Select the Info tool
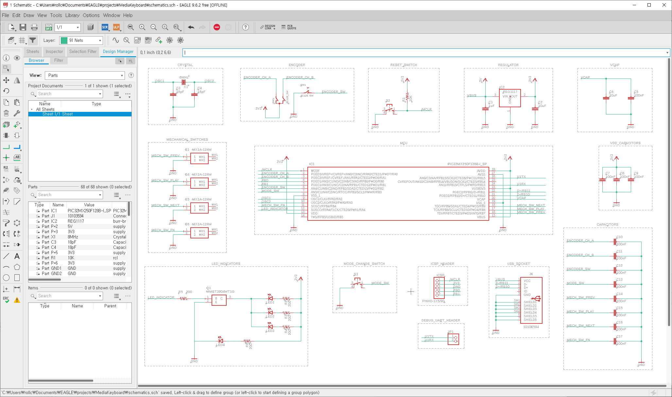This screenshot has width=672, height=397. pyautogui.click(x=6, y=58)
